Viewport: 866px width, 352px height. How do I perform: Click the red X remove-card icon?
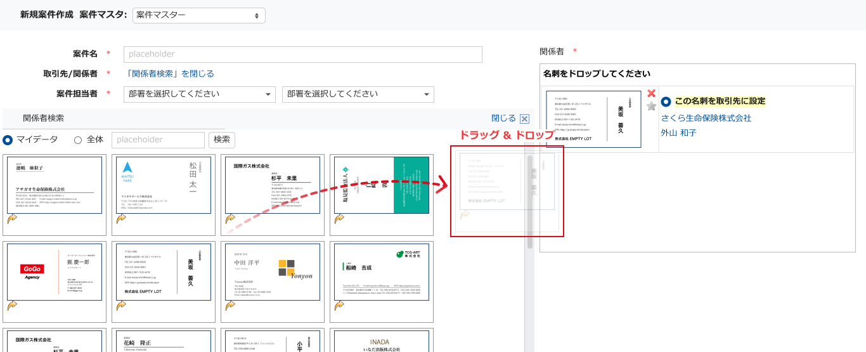pos(651,94)
